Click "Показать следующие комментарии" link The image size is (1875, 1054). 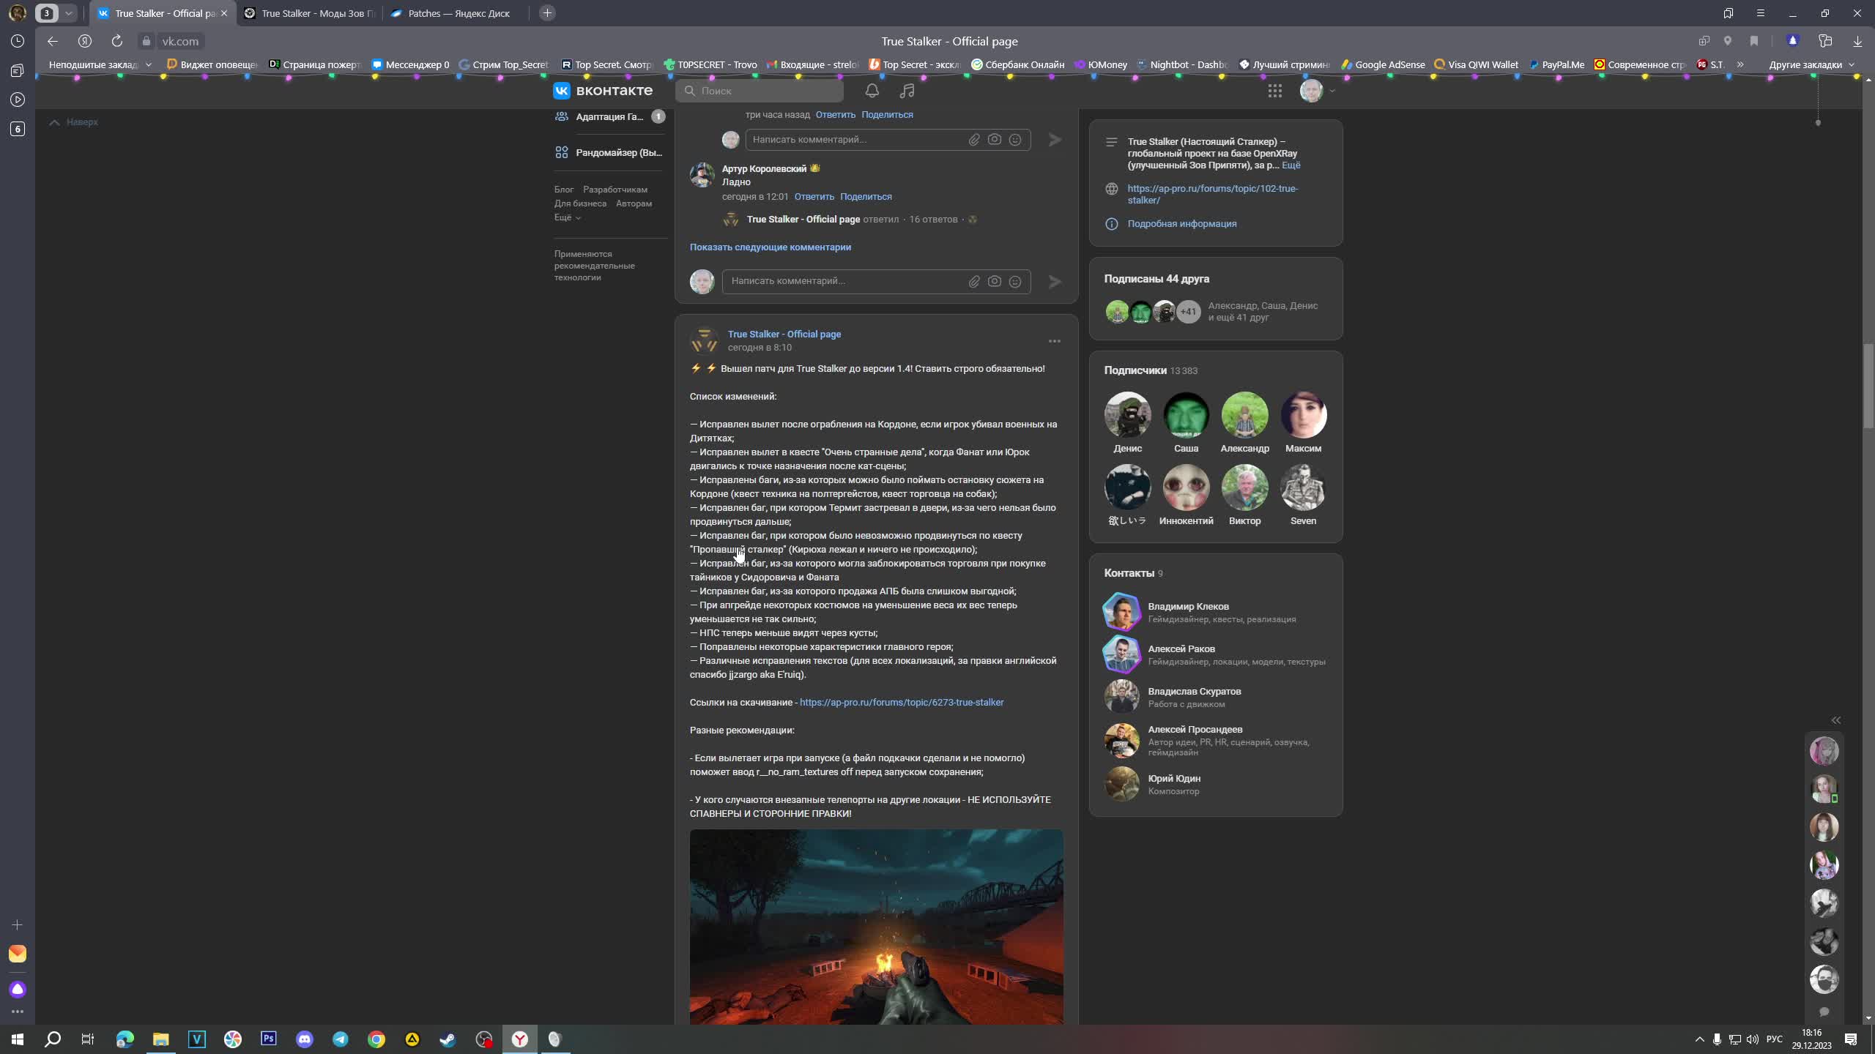(x=770, y=247)
